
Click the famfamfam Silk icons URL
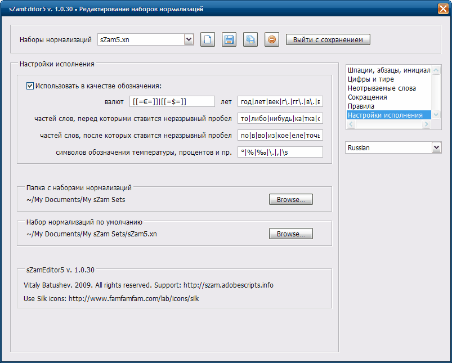coord(134,298)
